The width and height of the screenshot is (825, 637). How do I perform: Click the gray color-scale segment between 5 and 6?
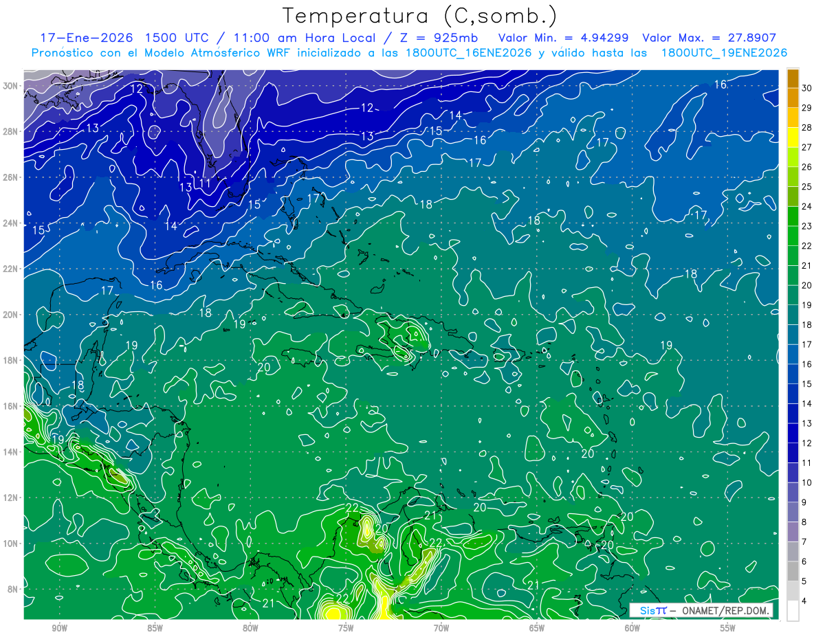793,571
